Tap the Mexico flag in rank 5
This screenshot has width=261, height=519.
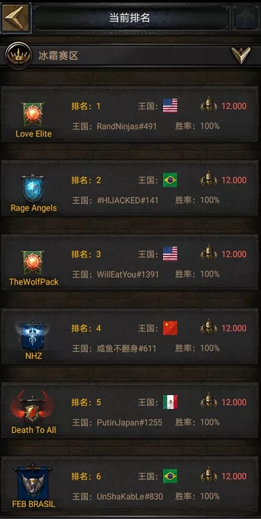tap(170, 402)
